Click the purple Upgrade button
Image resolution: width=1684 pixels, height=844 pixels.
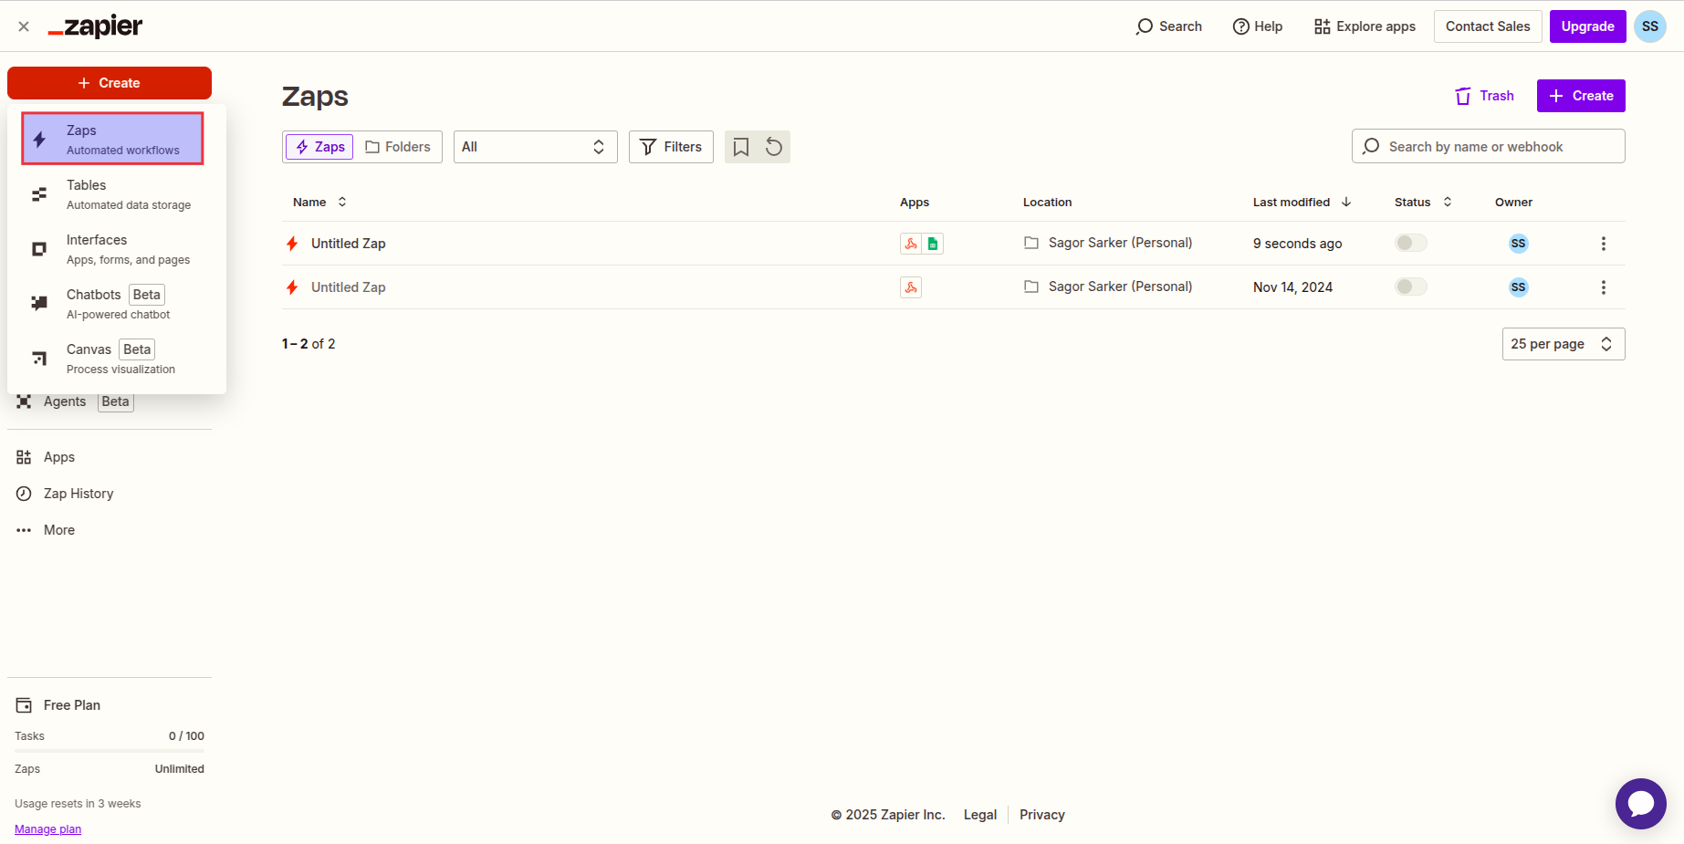[x=1587, y=26]
